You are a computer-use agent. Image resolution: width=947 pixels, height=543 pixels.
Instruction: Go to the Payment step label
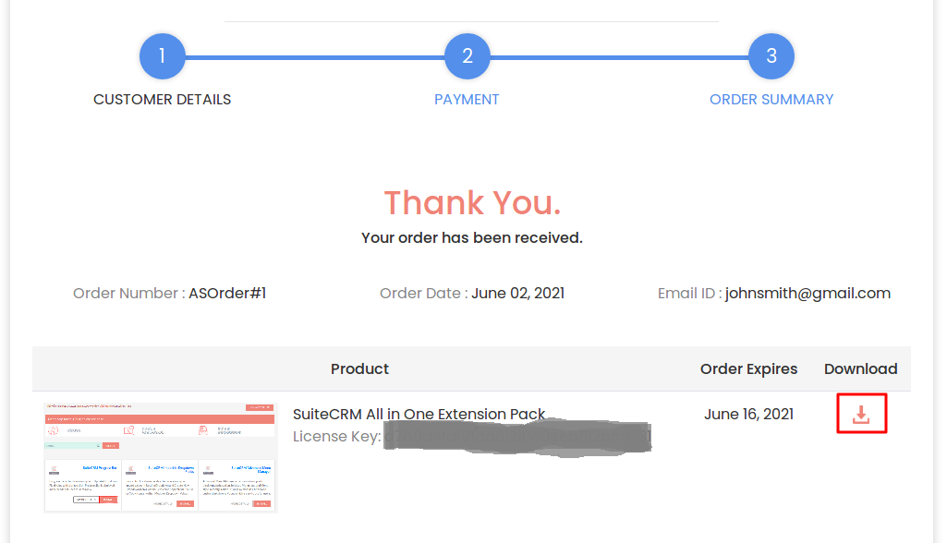click(467, 99)
